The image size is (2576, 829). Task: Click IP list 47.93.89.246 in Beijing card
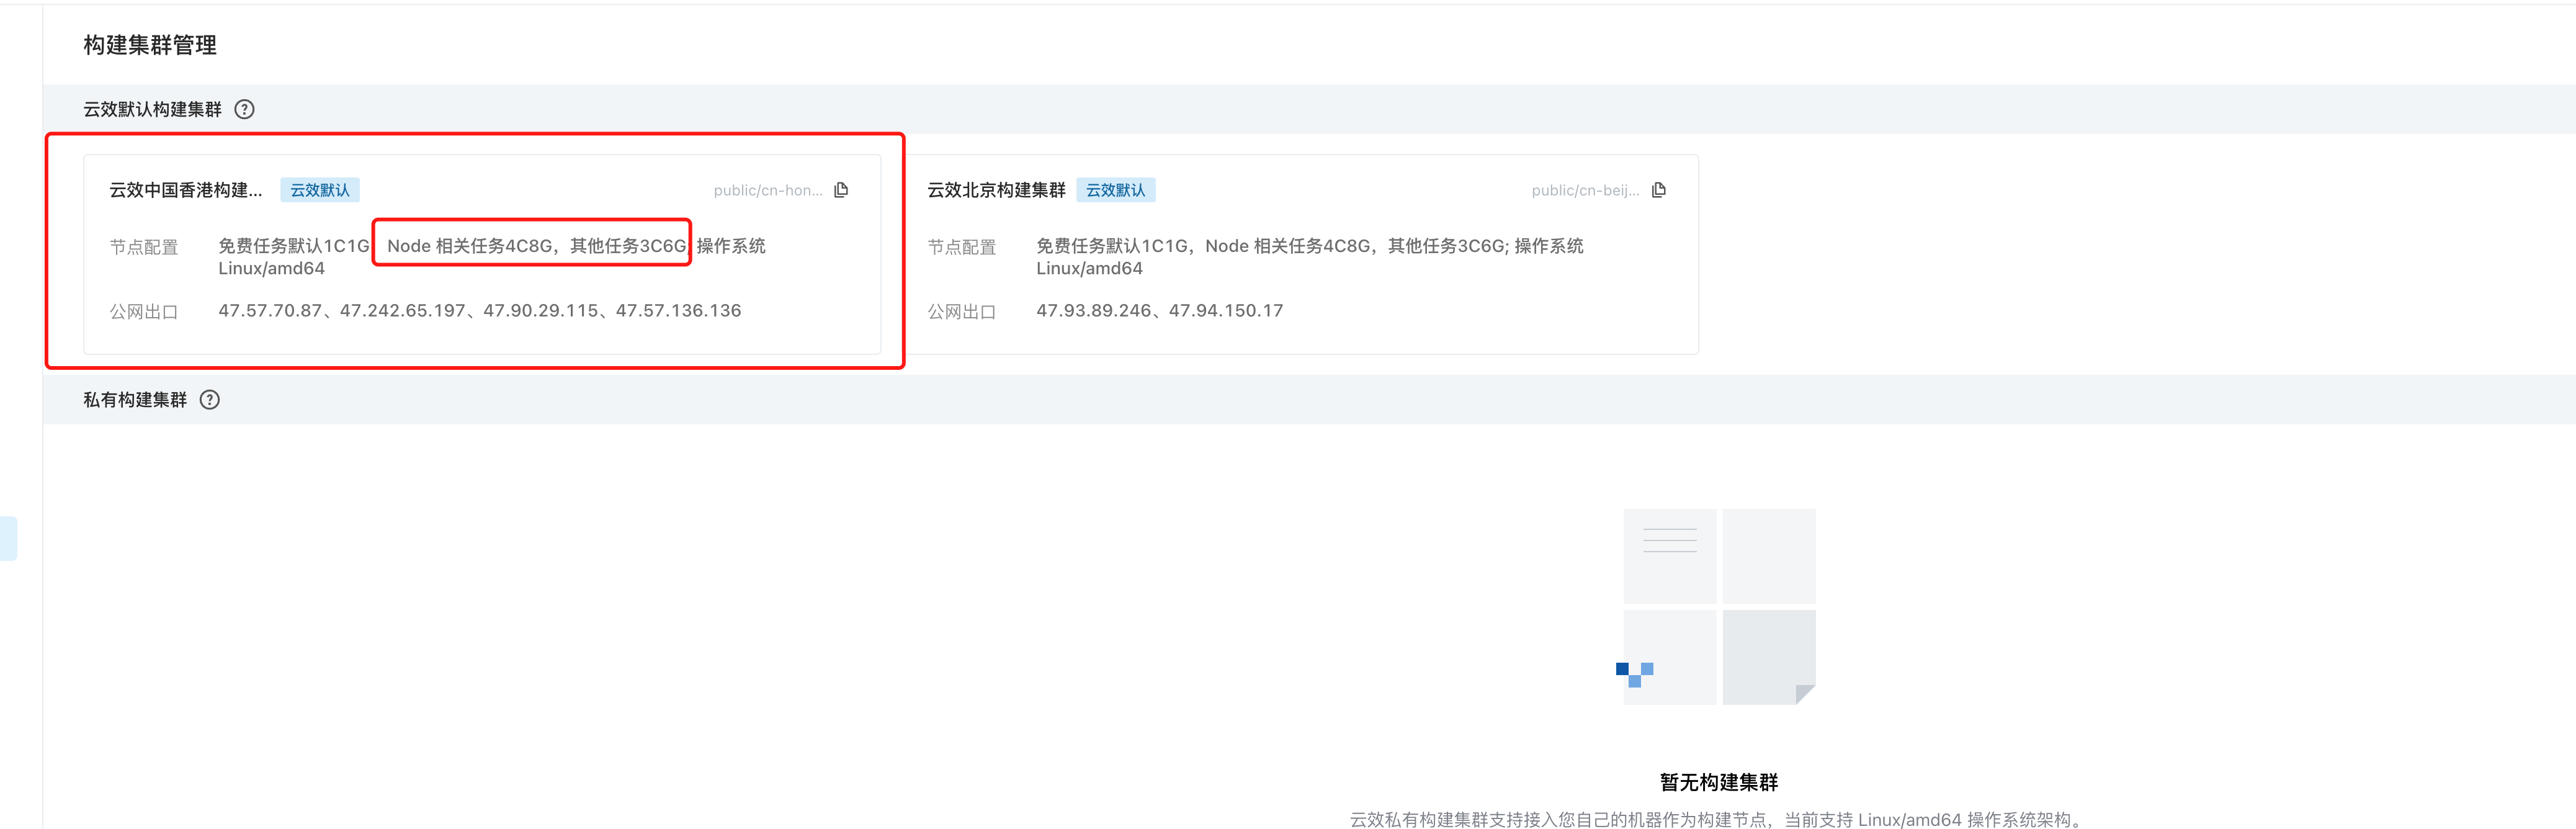1160,311
